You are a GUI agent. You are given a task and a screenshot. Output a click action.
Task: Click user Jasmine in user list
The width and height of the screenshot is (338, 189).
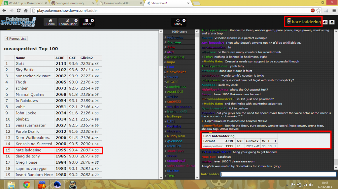(x=174, y=42)
